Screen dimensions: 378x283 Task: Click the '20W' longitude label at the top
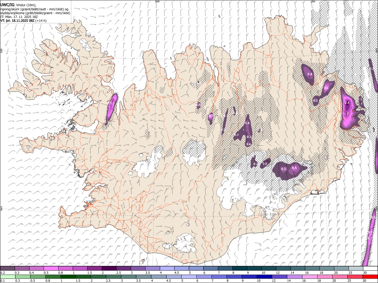click(157, 1)
